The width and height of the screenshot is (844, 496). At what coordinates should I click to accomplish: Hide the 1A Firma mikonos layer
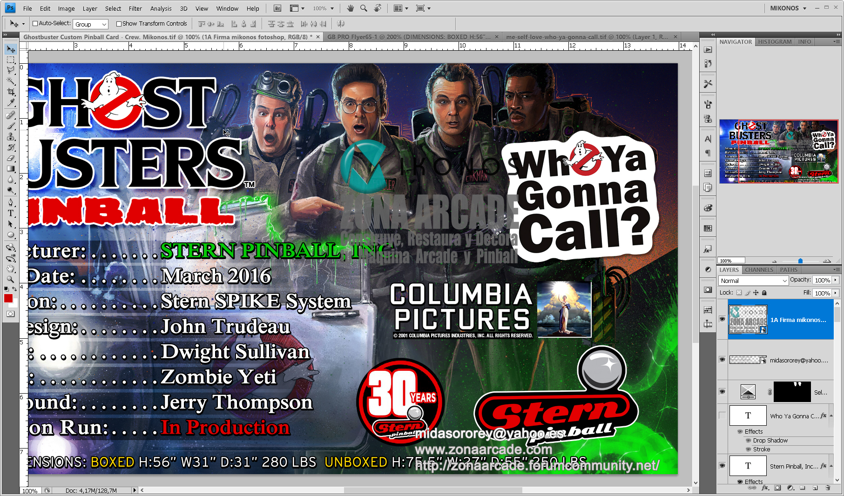pos(722,319)
